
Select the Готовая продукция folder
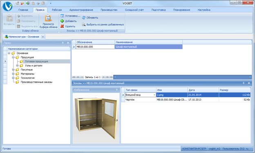pos(36,61)
